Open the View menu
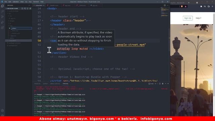Screen dimensions: 215x121 click(22, 2)
